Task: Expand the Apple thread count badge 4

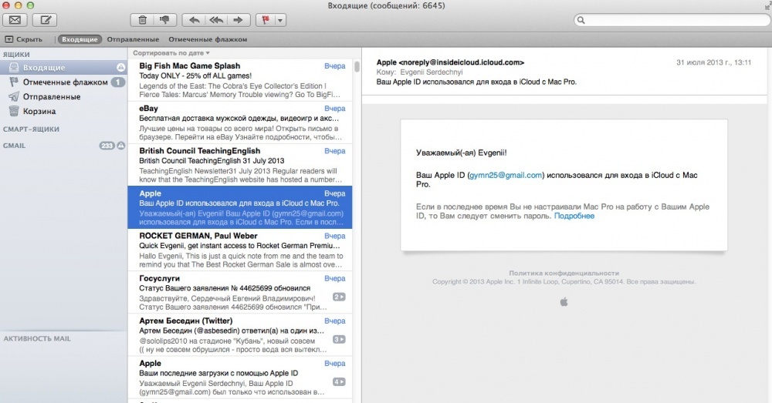Action: click(339, 382)
